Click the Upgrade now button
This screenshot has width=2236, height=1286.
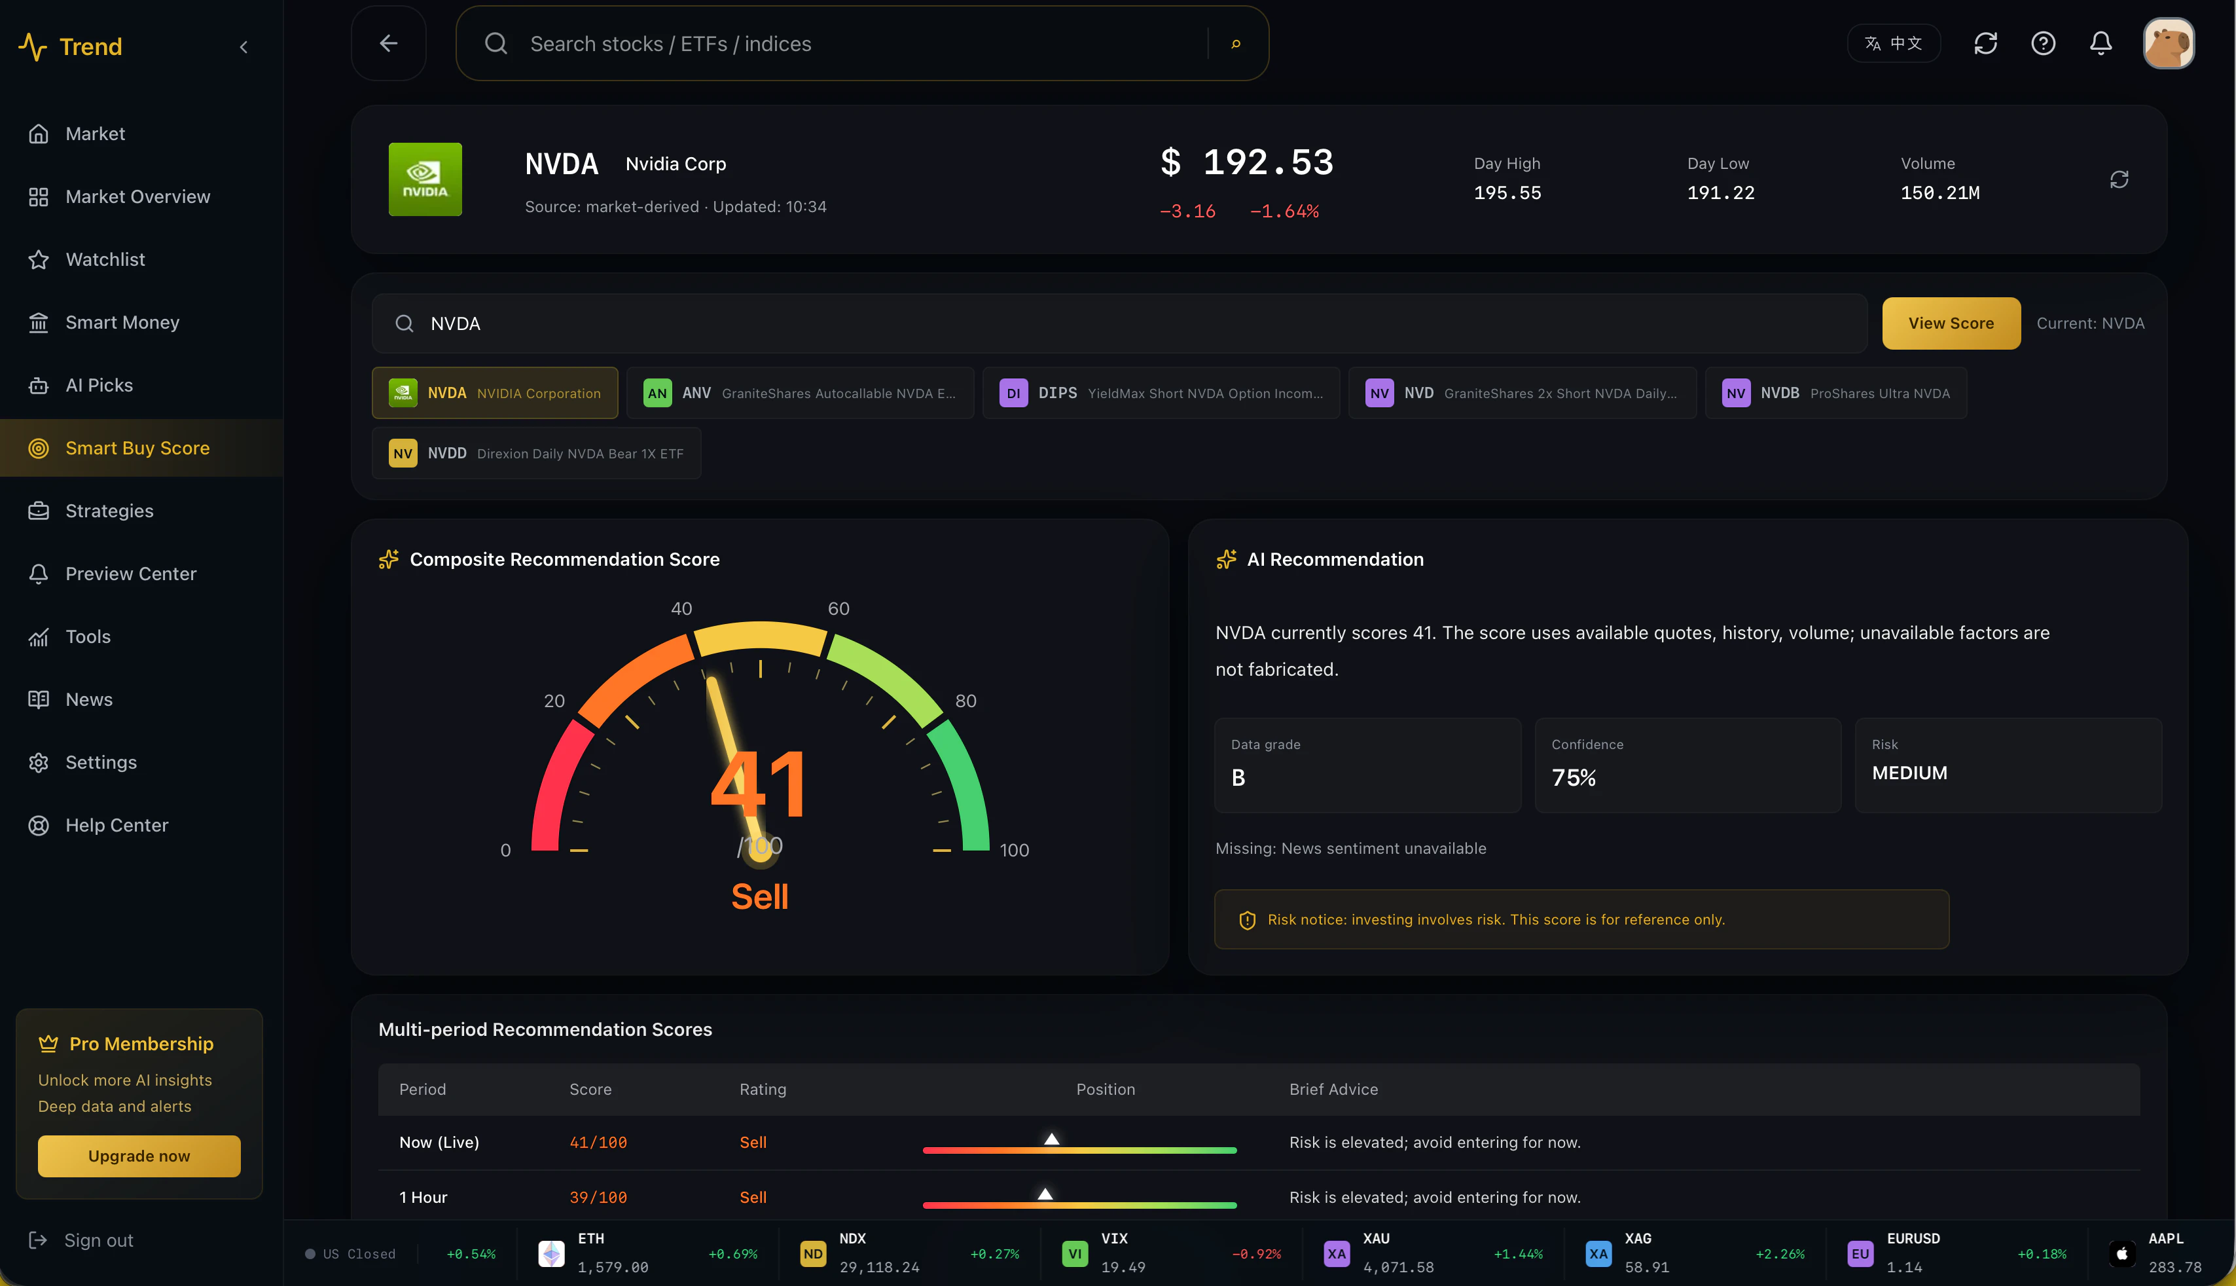tap(139, 1156)
